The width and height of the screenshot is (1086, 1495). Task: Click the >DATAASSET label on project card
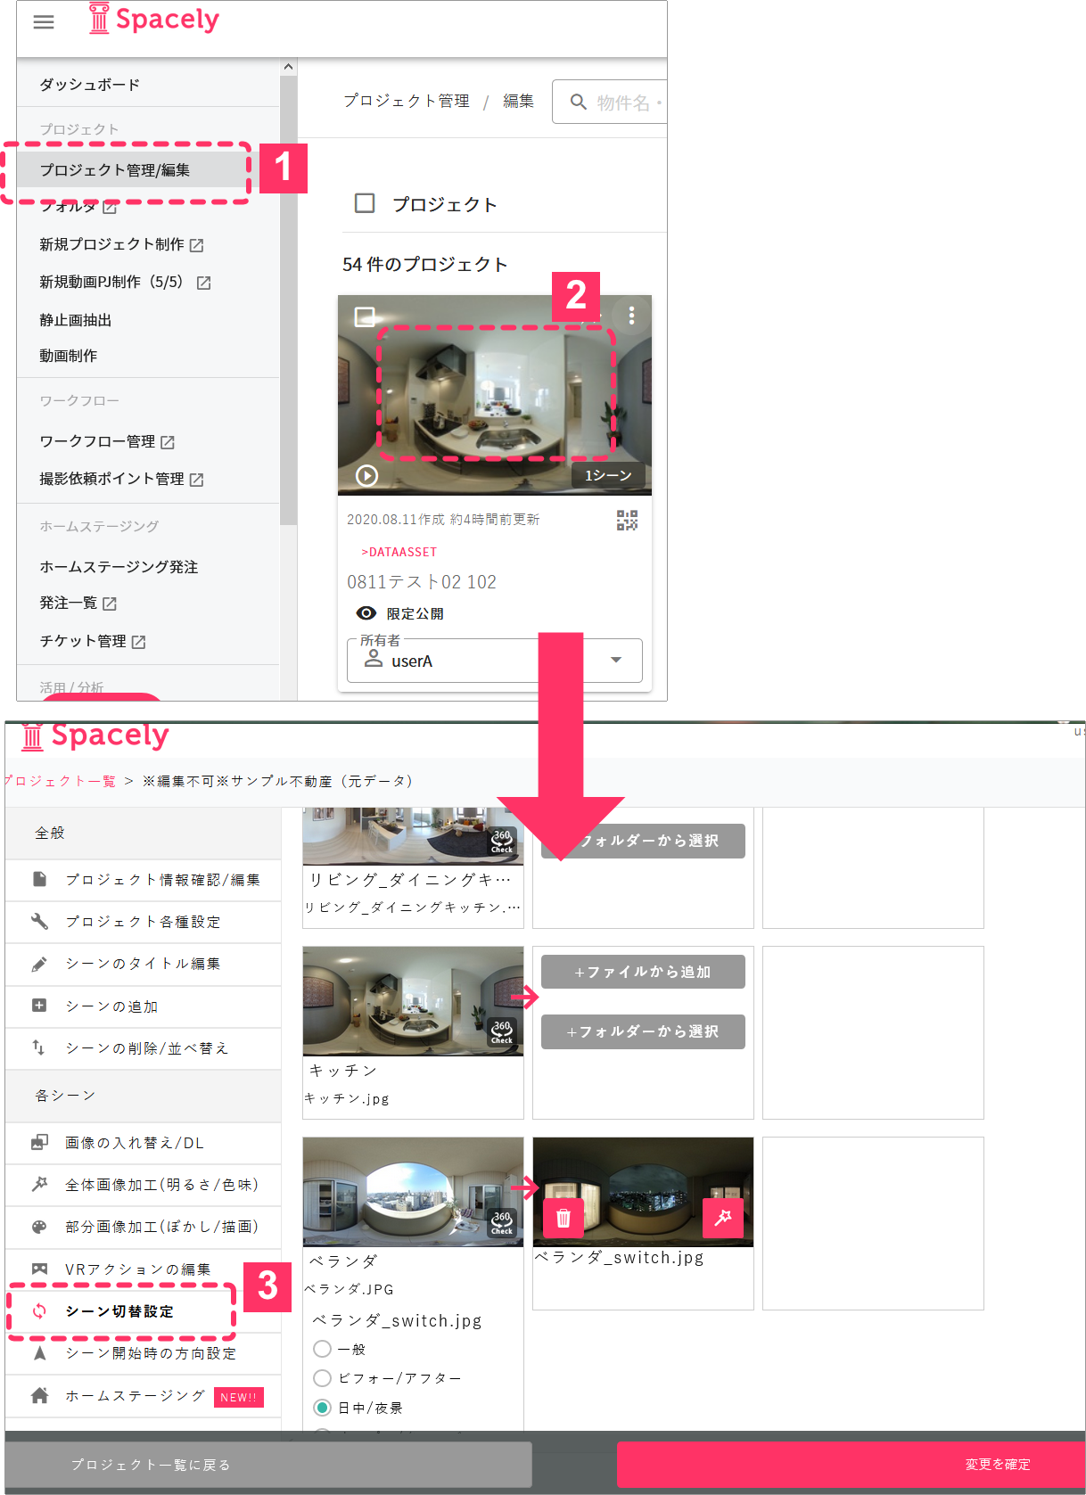coord(399,552)
